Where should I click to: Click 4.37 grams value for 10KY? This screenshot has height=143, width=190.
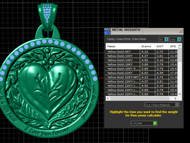tap(145, 56)
